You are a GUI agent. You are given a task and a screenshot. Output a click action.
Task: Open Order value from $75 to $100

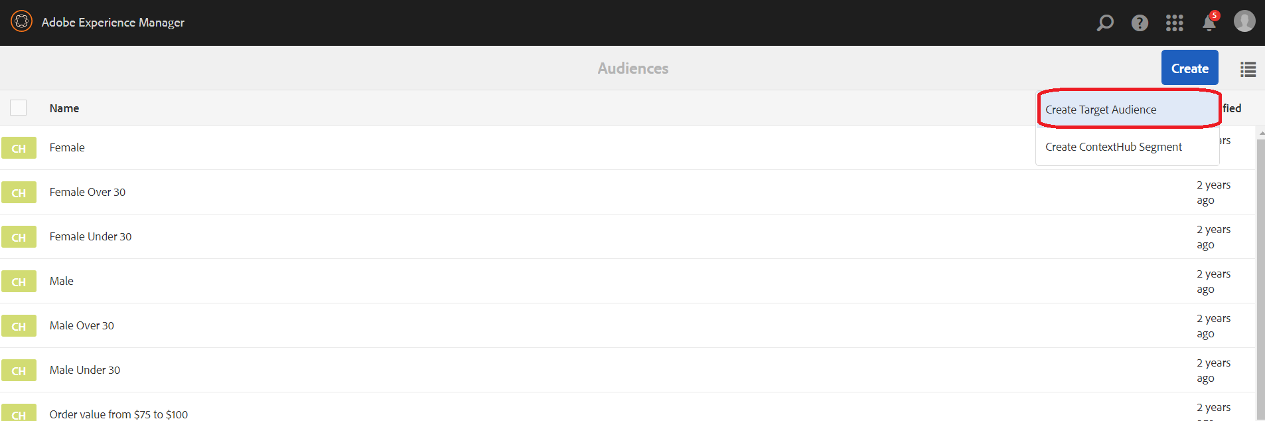[x=119, y=414]
